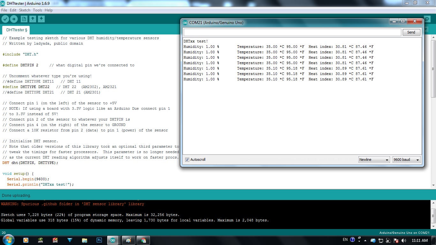The width and height of the screenshot is (436, 245).
Task: Click the Windows Start orb
Action: [8, 240]
